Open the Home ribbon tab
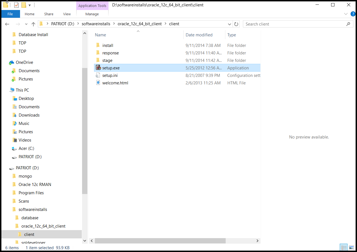 (29, 14)
